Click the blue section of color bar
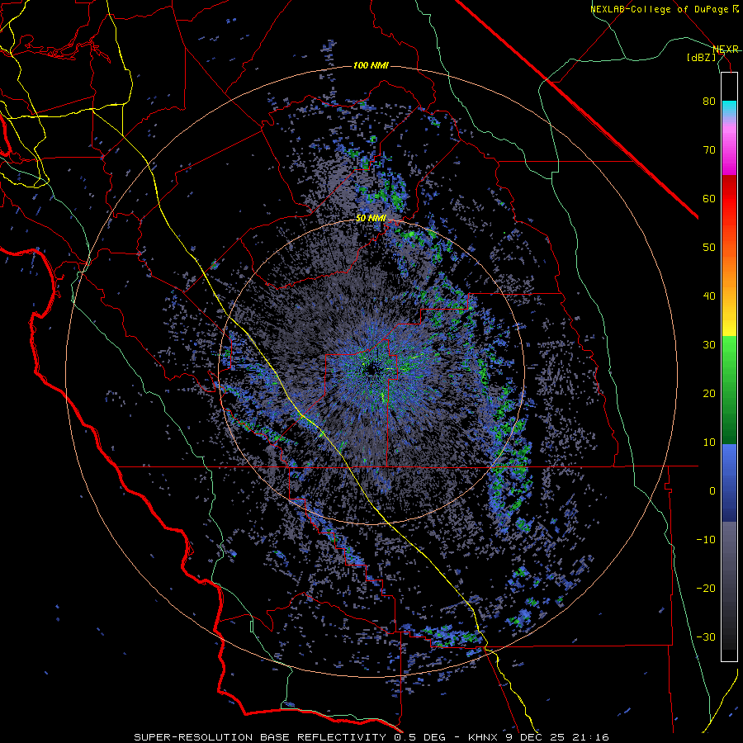This screenshot has height=743, width=743. click(x=729, y=483)
